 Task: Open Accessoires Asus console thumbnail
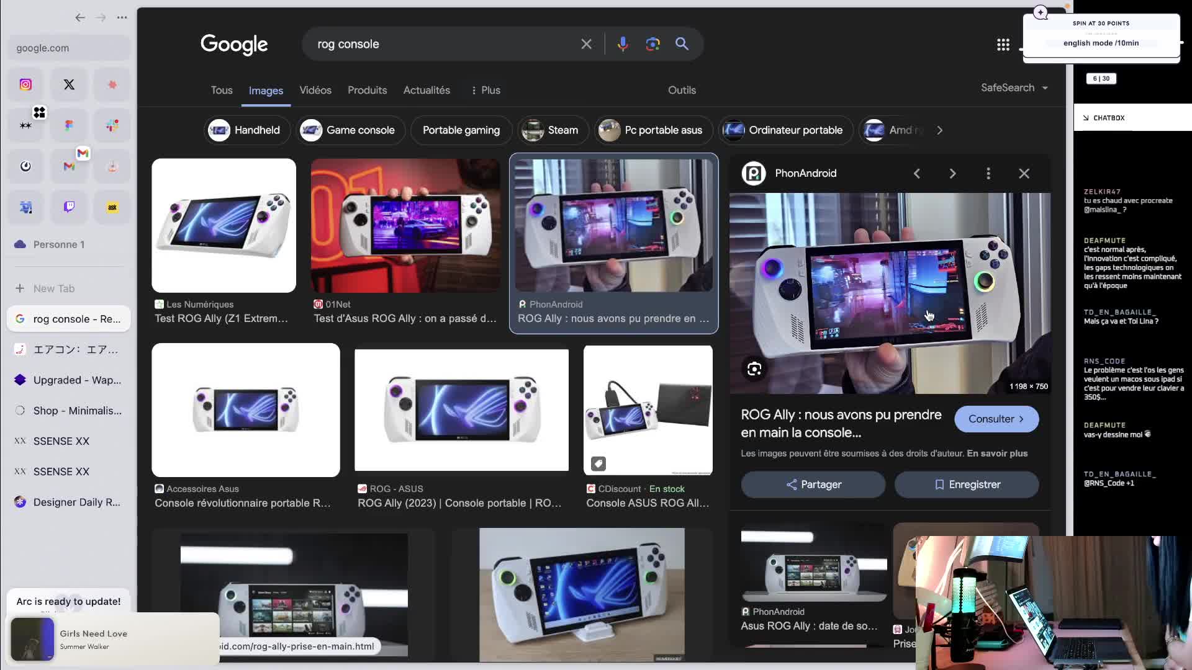click(246, 410)
